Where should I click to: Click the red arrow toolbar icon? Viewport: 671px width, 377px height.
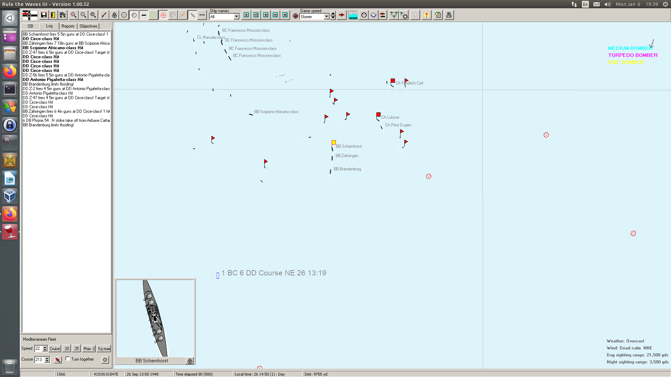coord(342,15)
